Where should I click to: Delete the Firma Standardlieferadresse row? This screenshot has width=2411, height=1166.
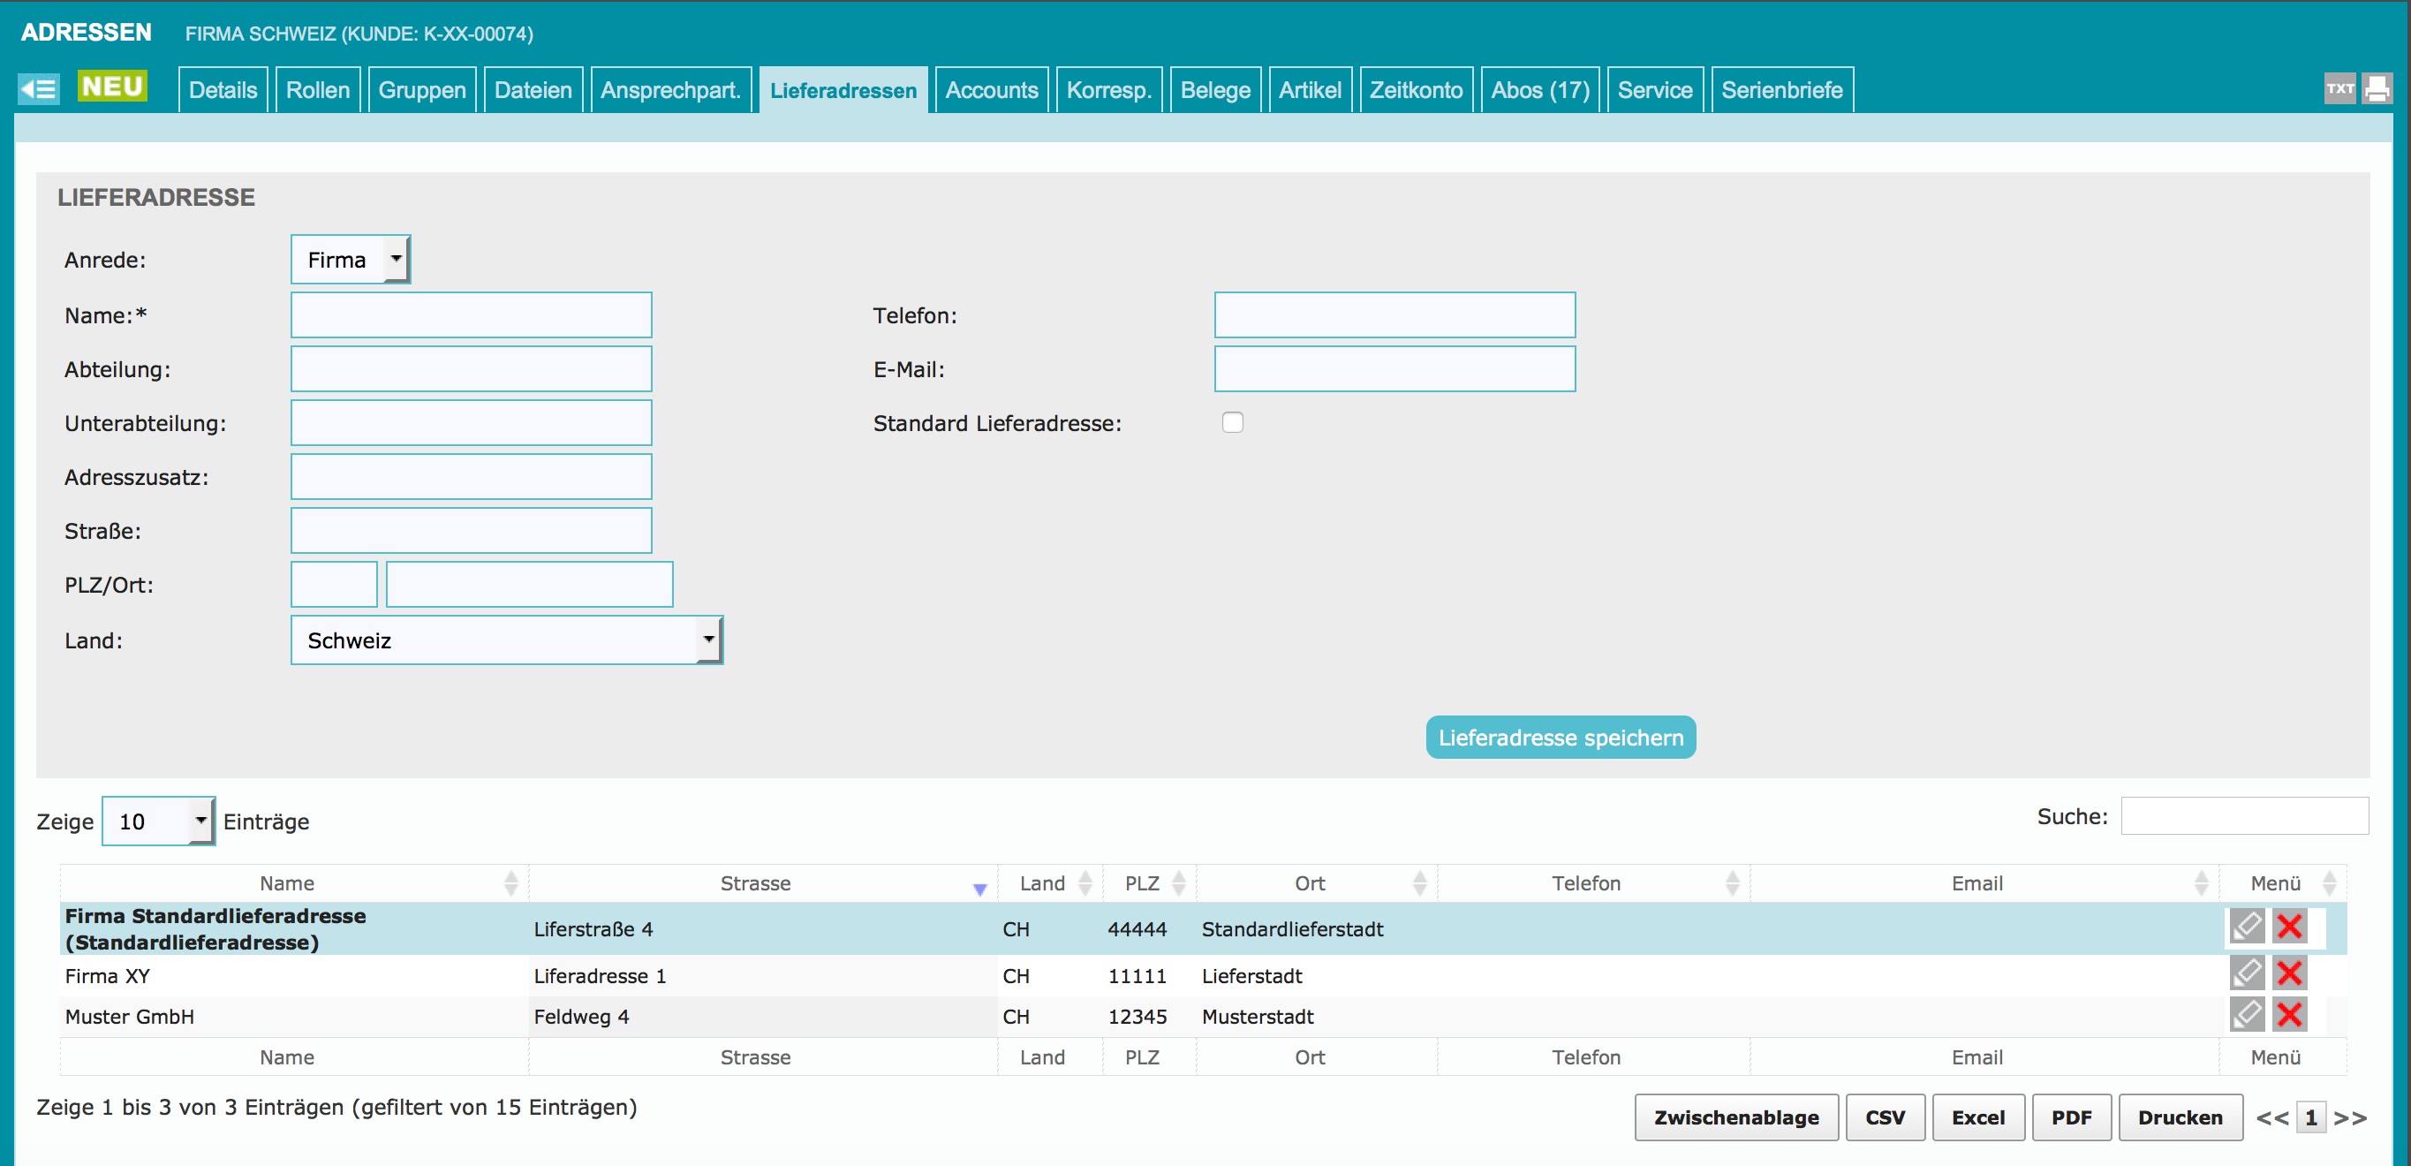coord(2289,927)
